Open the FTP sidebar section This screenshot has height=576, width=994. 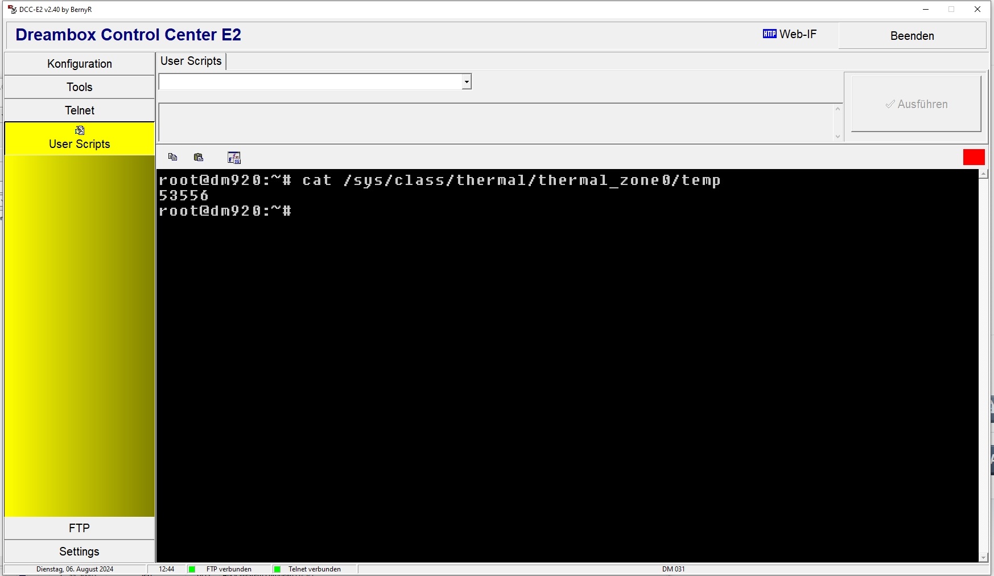(x=80, y=528)
